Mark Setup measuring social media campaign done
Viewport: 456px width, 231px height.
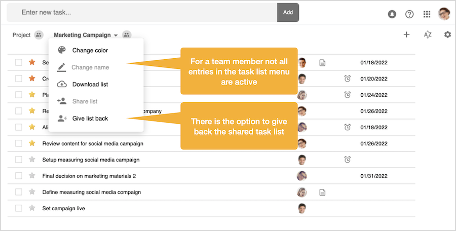pyautogui.click(x=19, y=160)
